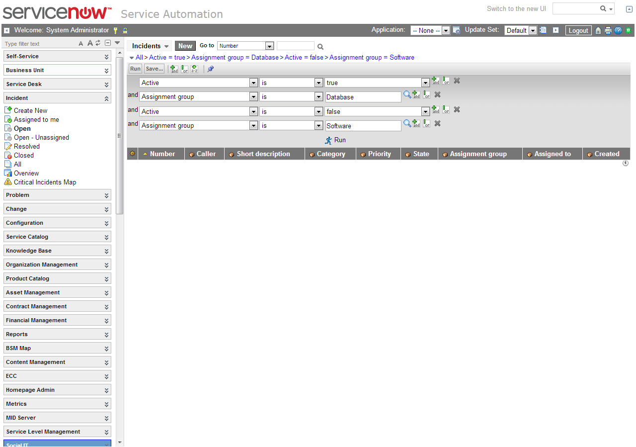Click the response time clock icon

626,163
